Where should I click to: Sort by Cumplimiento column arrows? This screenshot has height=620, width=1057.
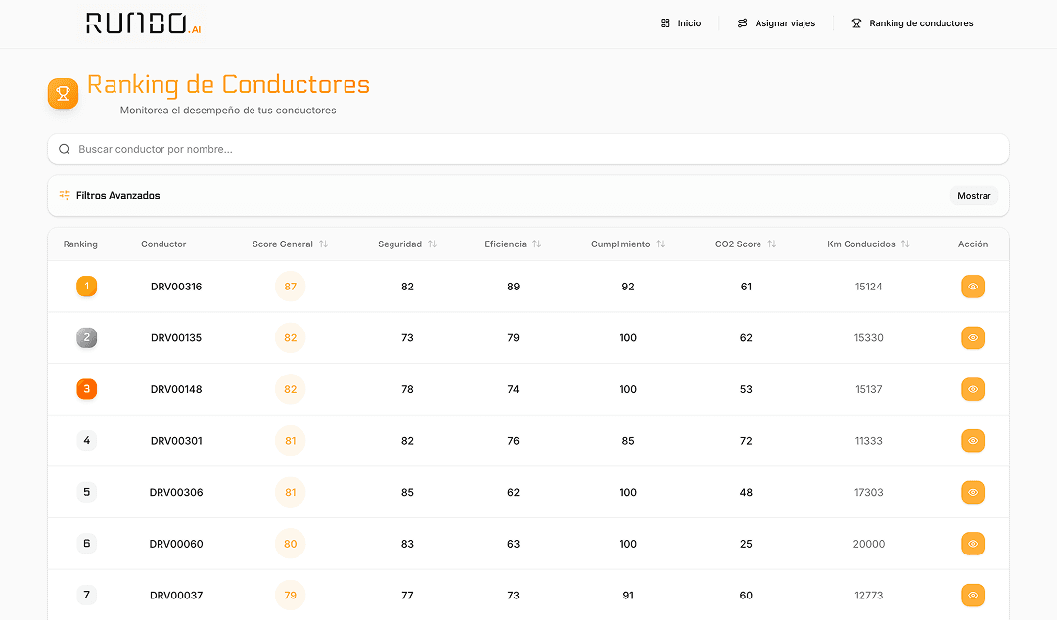(x=661, y=244)
